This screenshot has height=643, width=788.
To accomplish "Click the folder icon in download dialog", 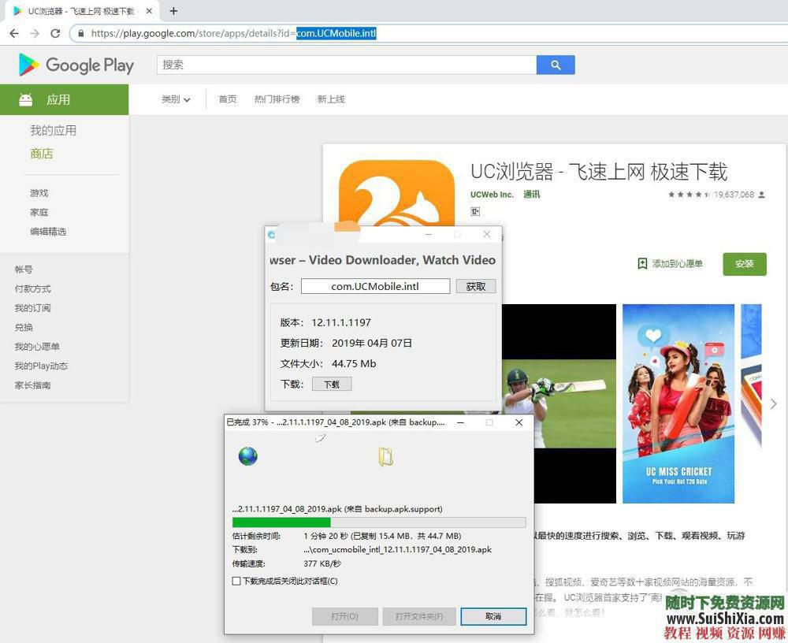I will 385,457.
